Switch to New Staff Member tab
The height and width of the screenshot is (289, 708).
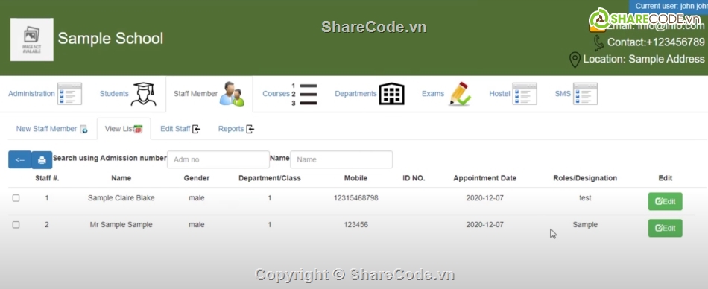[x=52, y=129]
